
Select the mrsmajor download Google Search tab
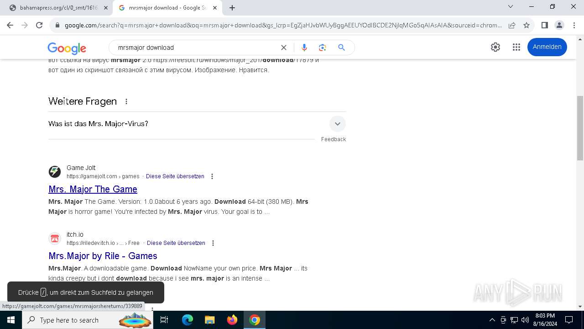point(167,8)
